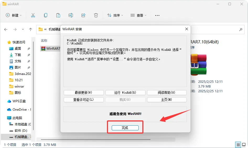The image size is (248, 148).
Task: Open 图片 in the sidebar
Action: 15,68
